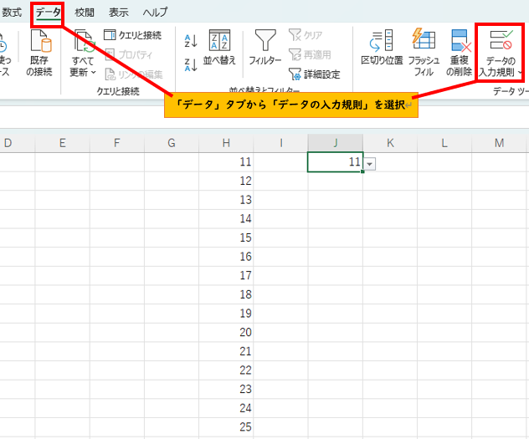Click cell showing 14

[226, 219]
